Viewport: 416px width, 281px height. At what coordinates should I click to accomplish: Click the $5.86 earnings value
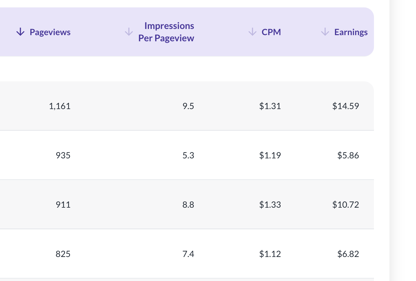pyautogui.click(x=348, y=155)
